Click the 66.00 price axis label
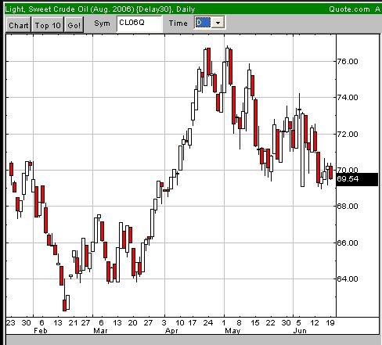 tap(348, 243)
